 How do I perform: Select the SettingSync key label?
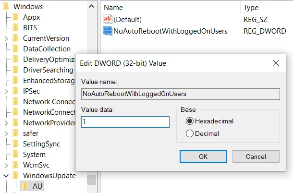[41, 144]
